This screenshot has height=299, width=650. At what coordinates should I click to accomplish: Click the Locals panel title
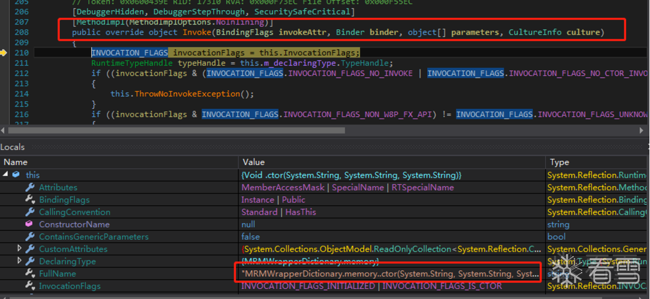13,147
